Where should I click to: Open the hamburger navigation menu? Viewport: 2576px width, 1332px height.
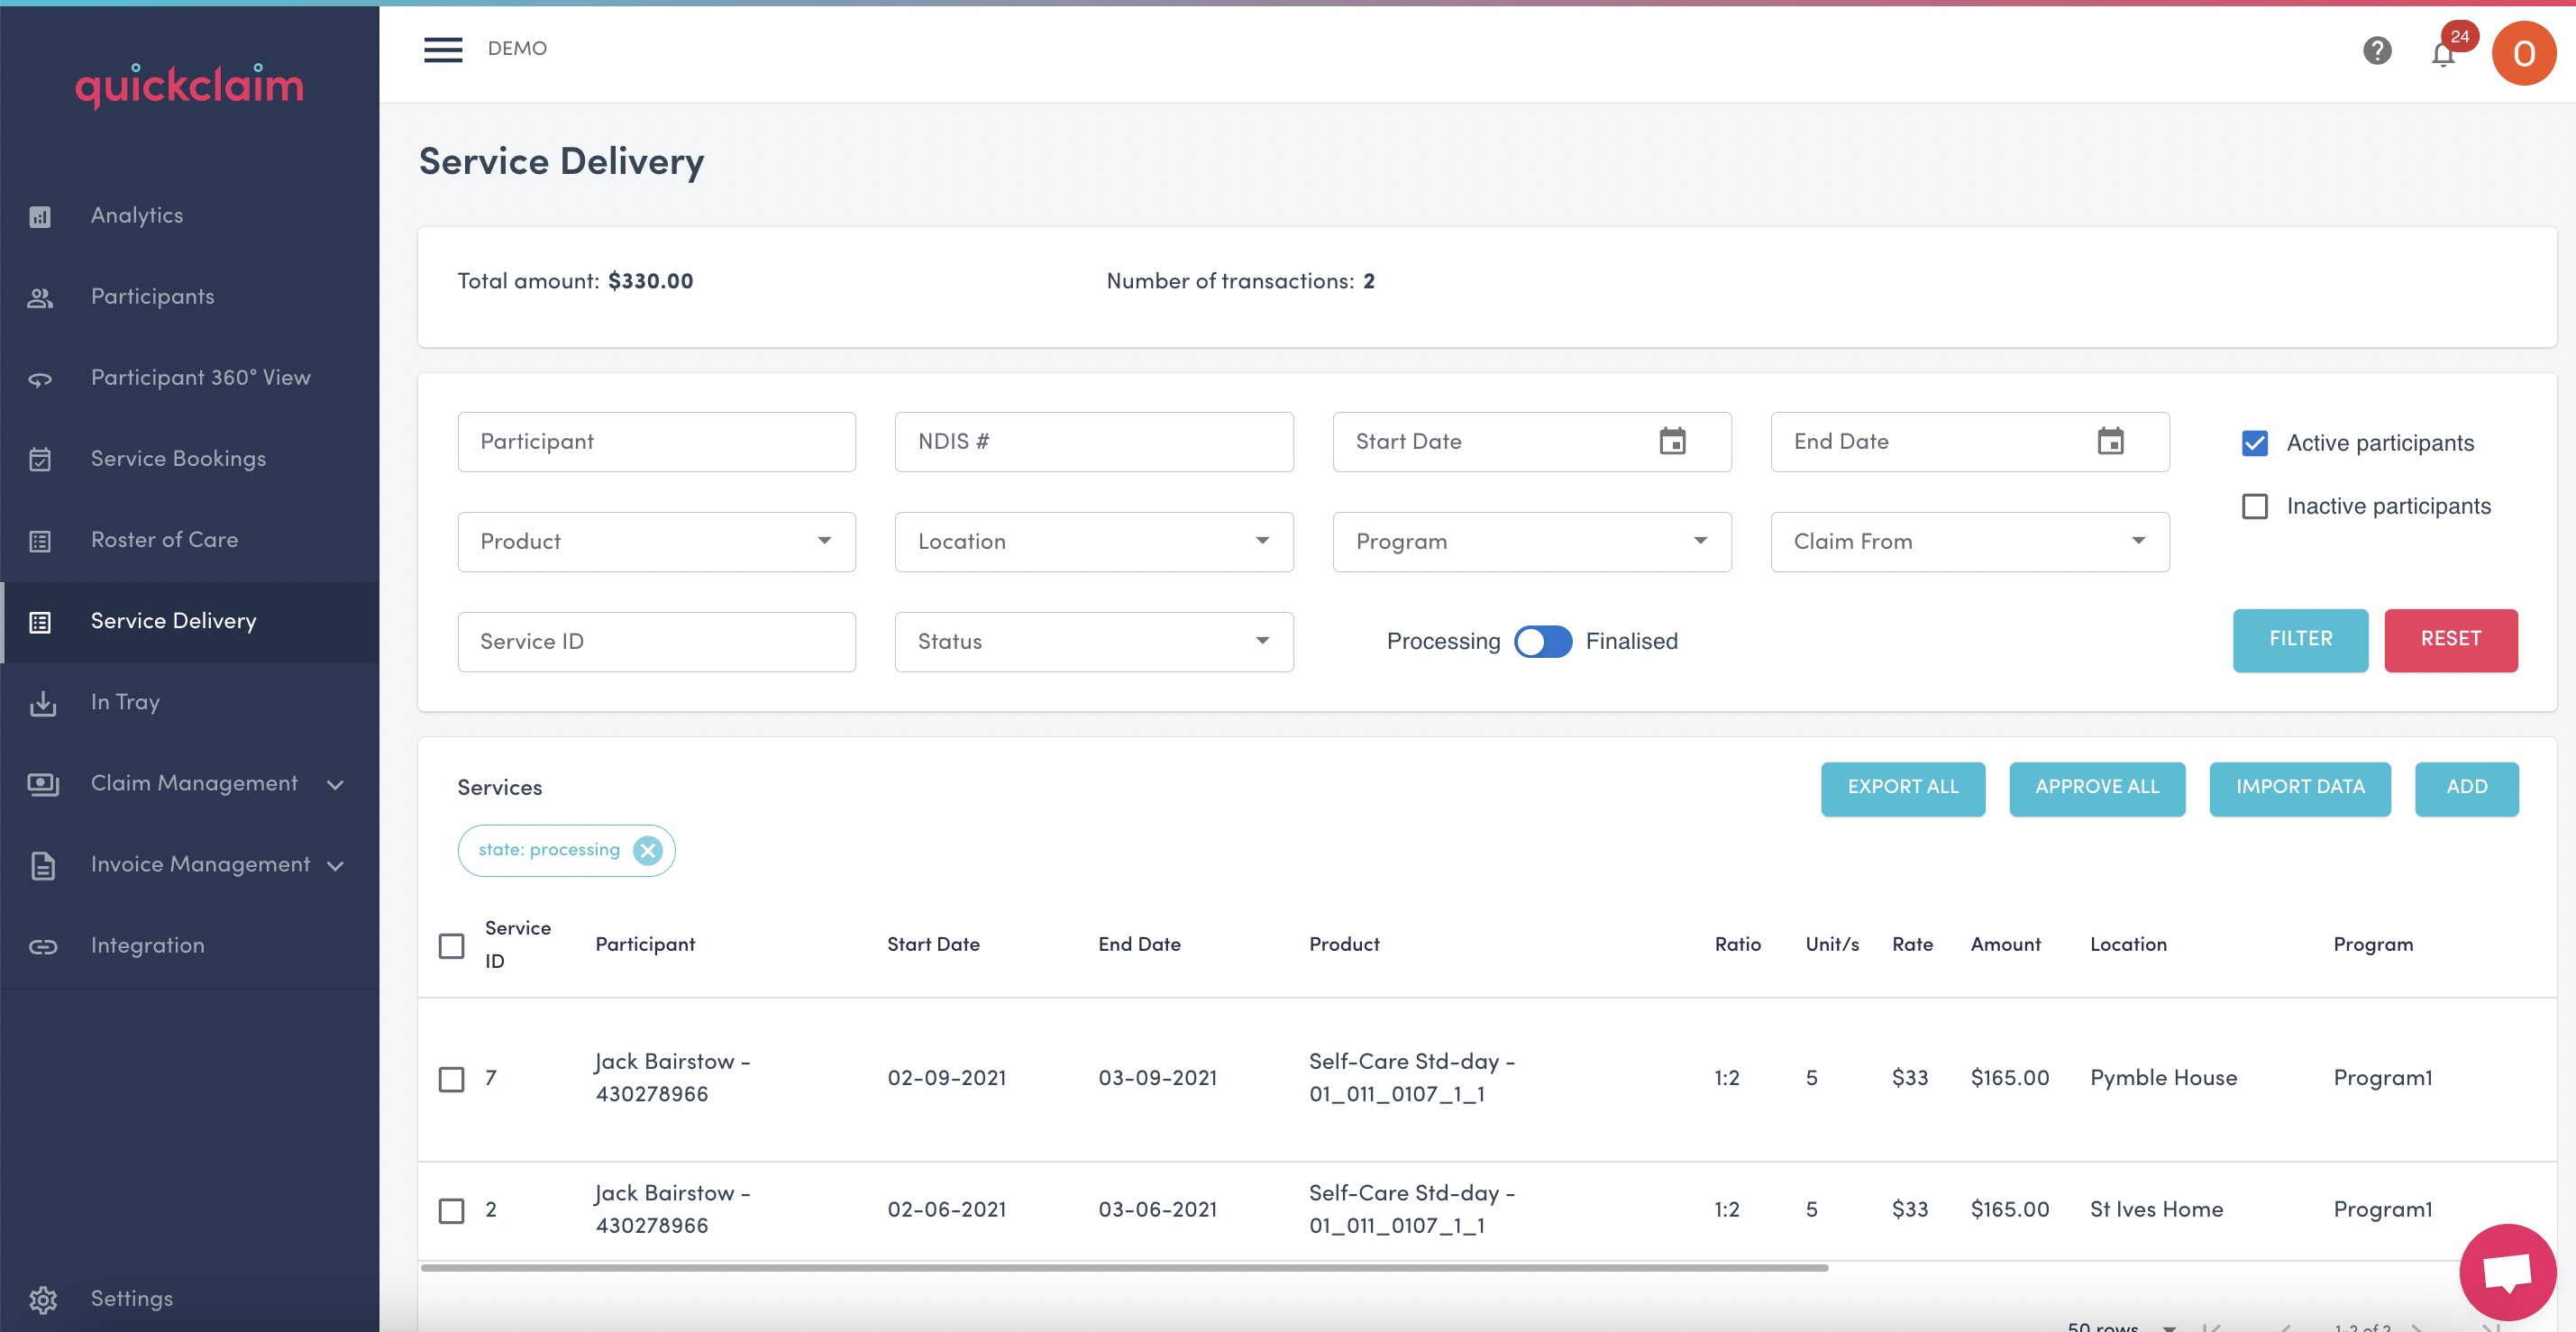[x=443, y=49]
